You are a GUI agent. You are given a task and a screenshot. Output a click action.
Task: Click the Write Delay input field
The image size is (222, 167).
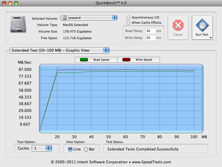click(x=150, y=38)
